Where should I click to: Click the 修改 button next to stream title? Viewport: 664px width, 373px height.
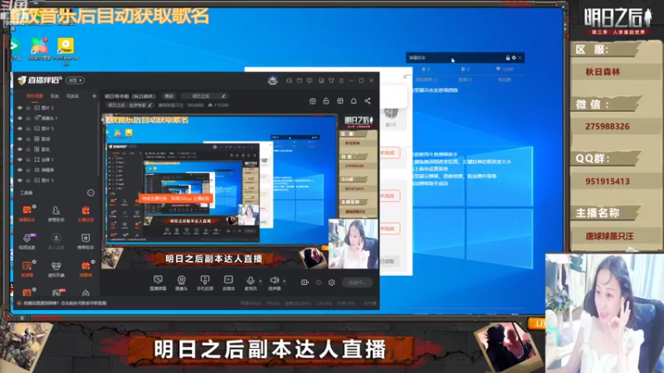169,96
